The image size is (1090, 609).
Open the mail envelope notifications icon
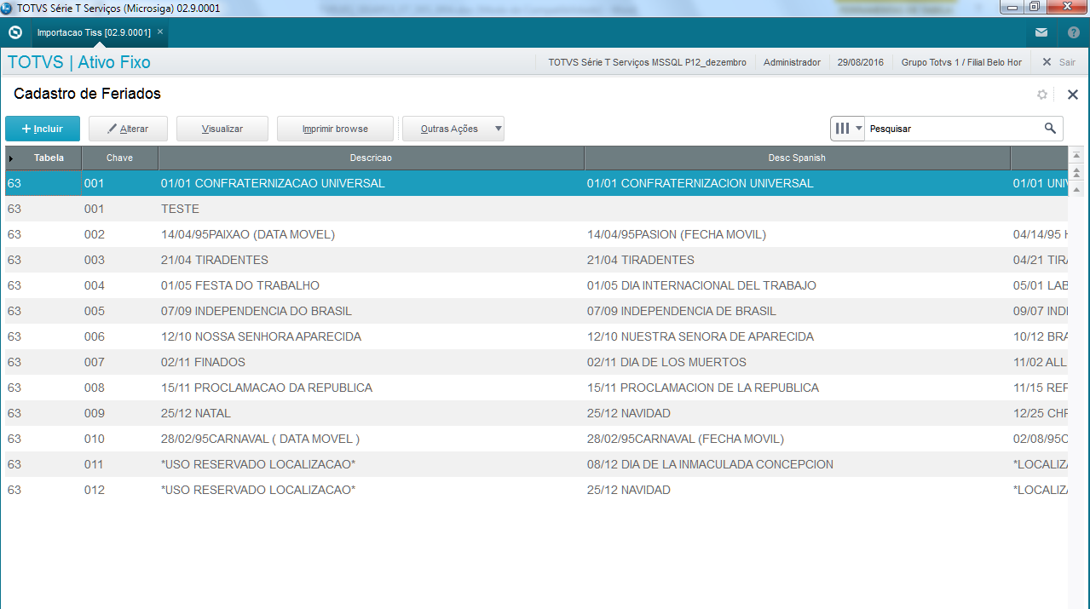coord(1041,32)
